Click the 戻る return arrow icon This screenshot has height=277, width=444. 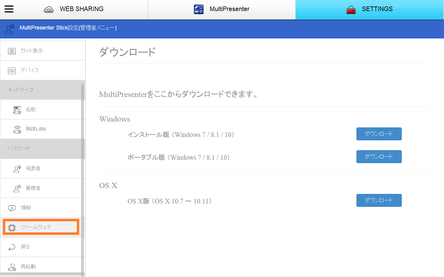coord(12,247)
